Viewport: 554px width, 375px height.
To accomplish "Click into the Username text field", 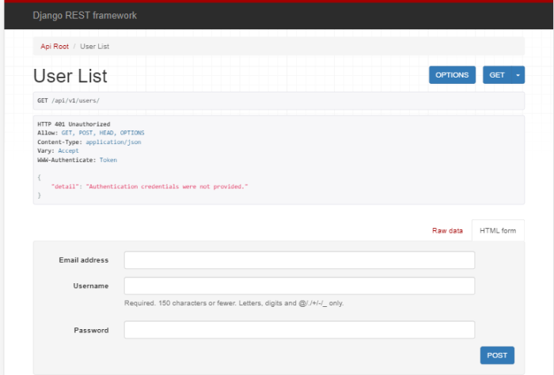I will (299, 286).
